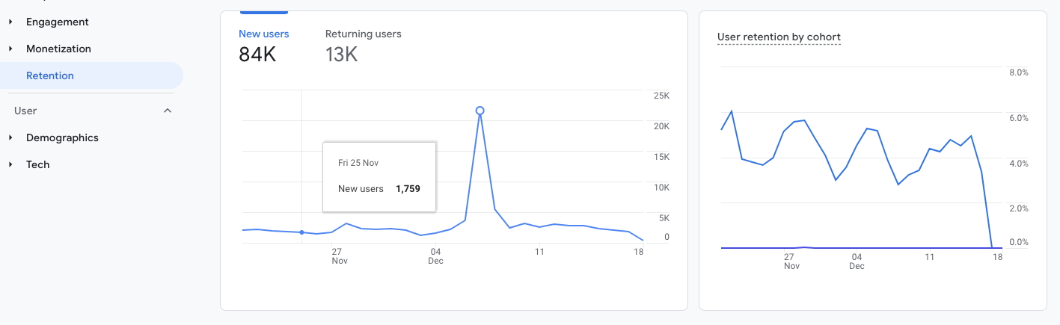Click the User retention by cohort title
1060x325 pixels.
click(779, 37)
